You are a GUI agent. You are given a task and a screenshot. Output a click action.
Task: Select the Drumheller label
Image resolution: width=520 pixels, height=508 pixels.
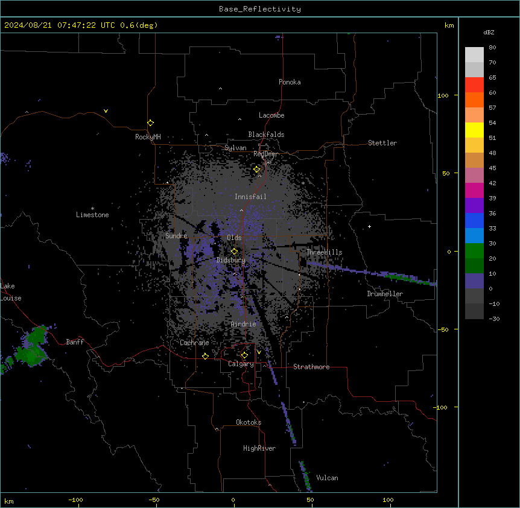pyautogui.click(x=385, y=294)
